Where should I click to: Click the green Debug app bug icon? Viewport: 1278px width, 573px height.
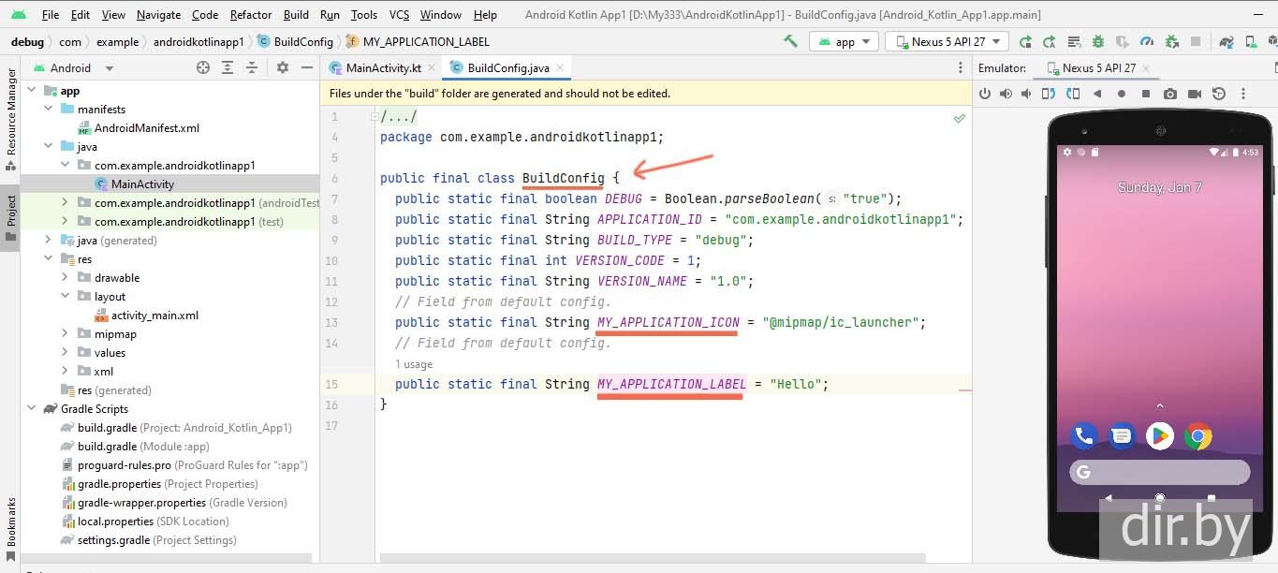[x=1097, y=41]
